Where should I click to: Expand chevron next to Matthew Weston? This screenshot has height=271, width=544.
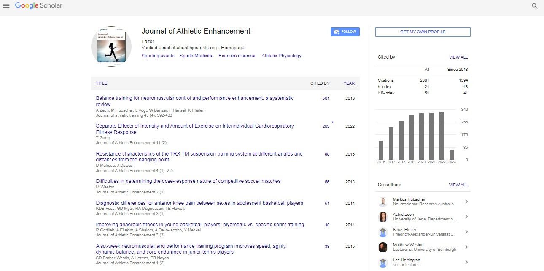(466, 247)
